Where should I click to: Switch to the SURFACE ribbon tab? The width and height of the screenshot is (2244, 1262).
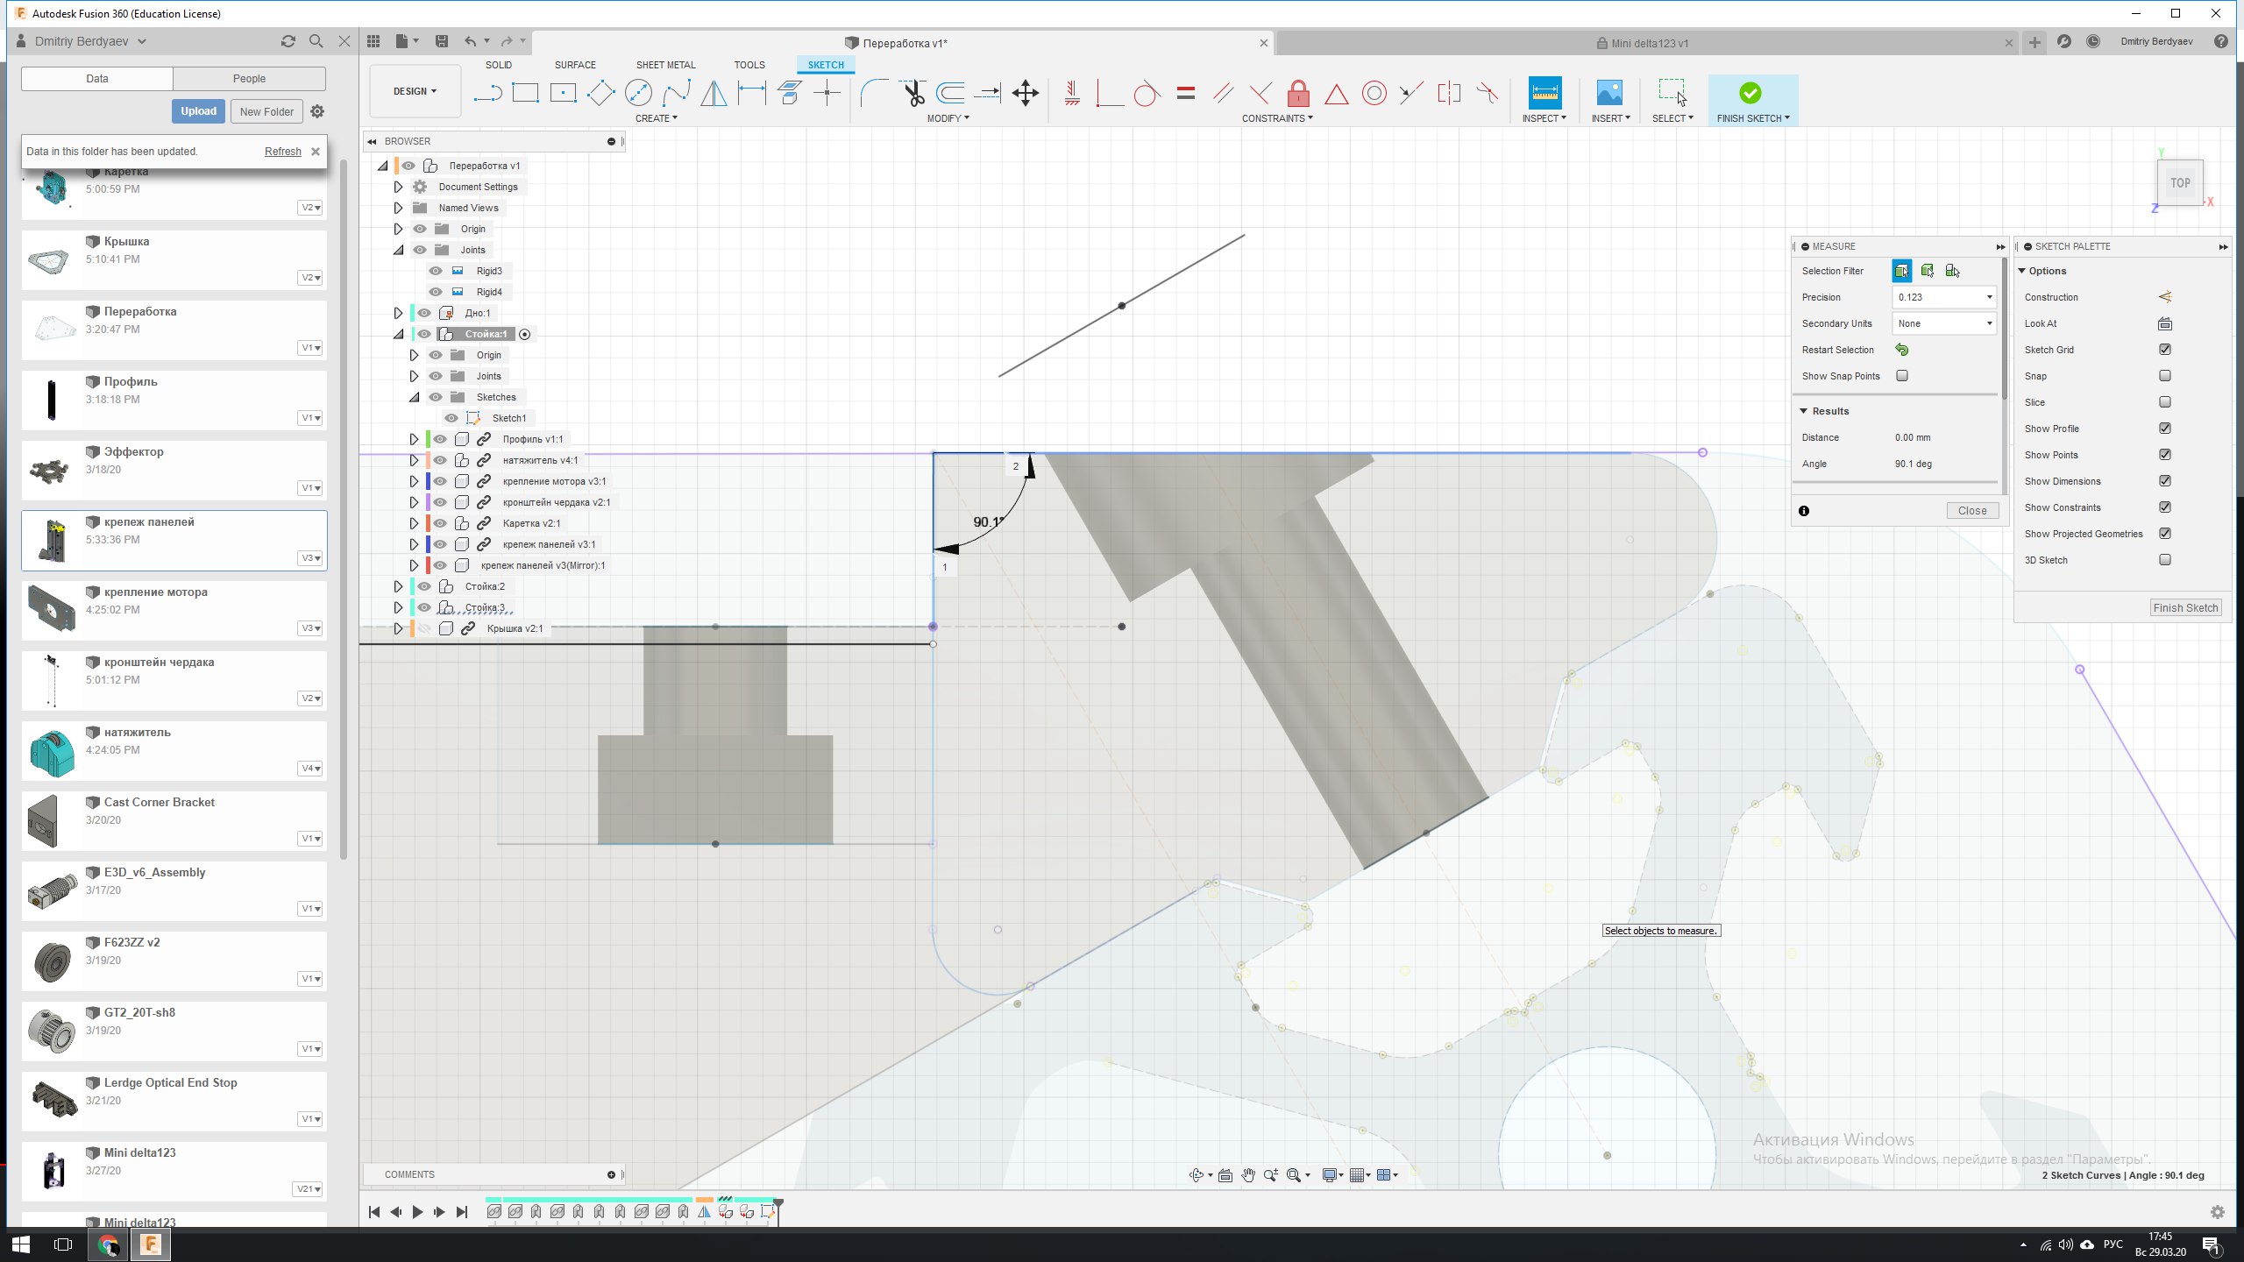coord(574,65)
